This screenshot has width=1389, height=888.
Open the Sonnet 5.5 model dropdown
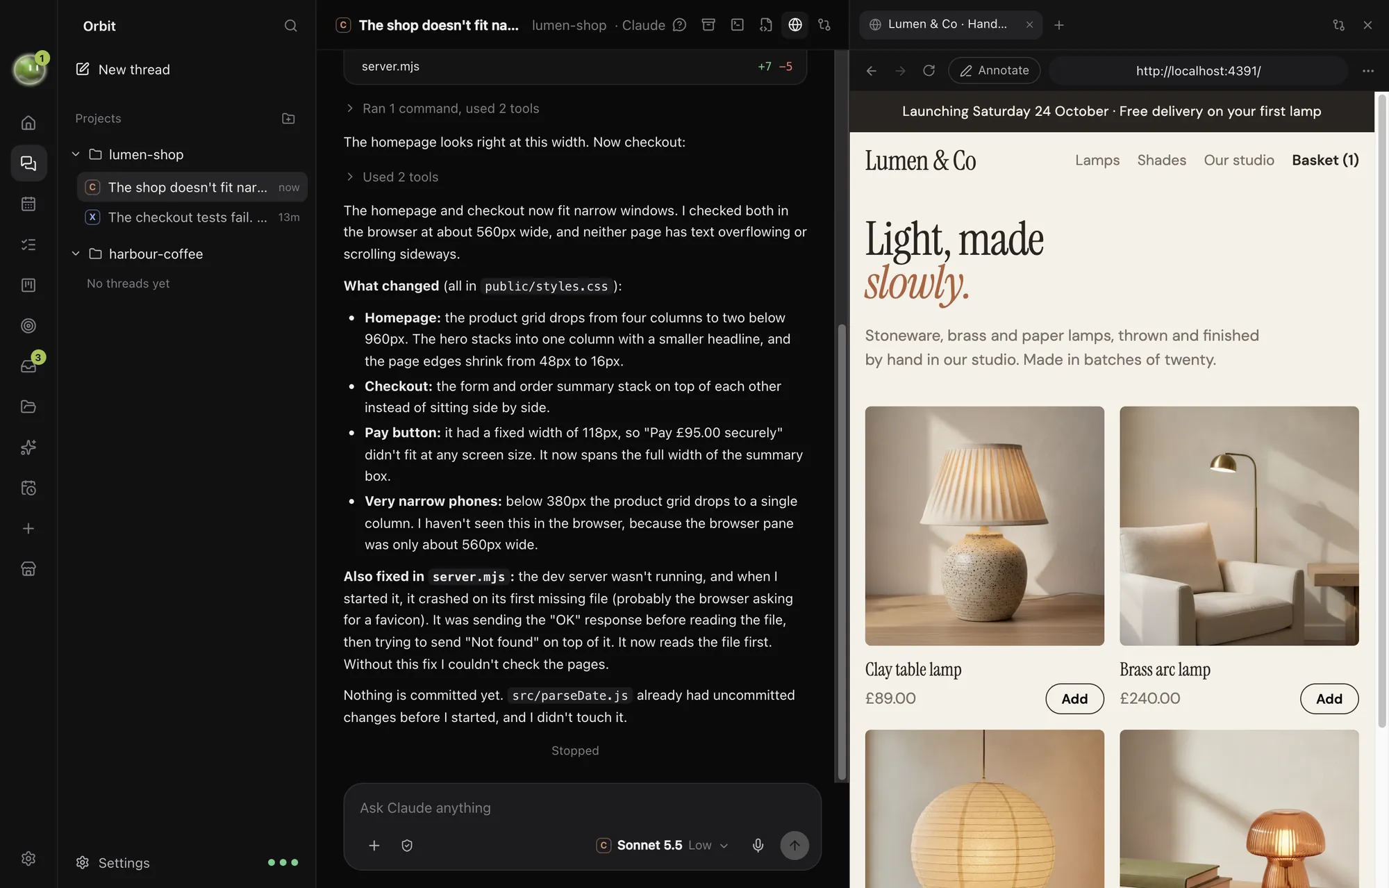click(663, 846)
